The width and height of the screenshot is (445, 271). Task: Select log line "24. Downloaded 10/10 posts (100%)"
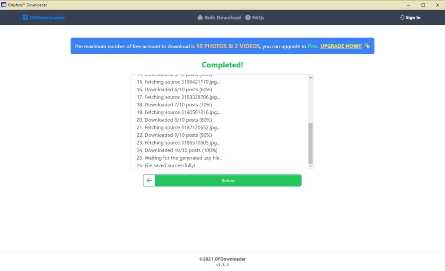[x=177, y=150]
